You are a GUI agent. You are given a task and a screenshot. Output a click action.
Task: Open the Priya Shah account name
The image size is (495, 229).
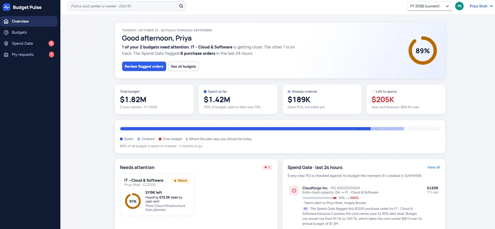click(x=478, y=6)
